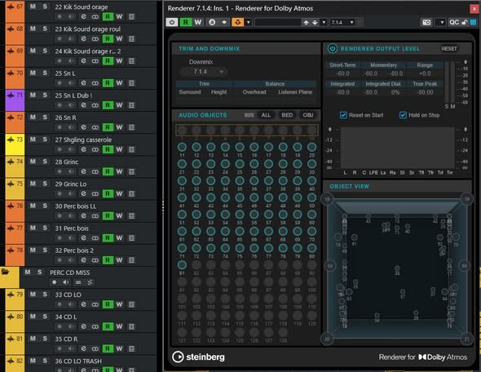481x372 pixels.
Task: Open dropdown arrow next to snapshot icon
Action: coord(441,22)
